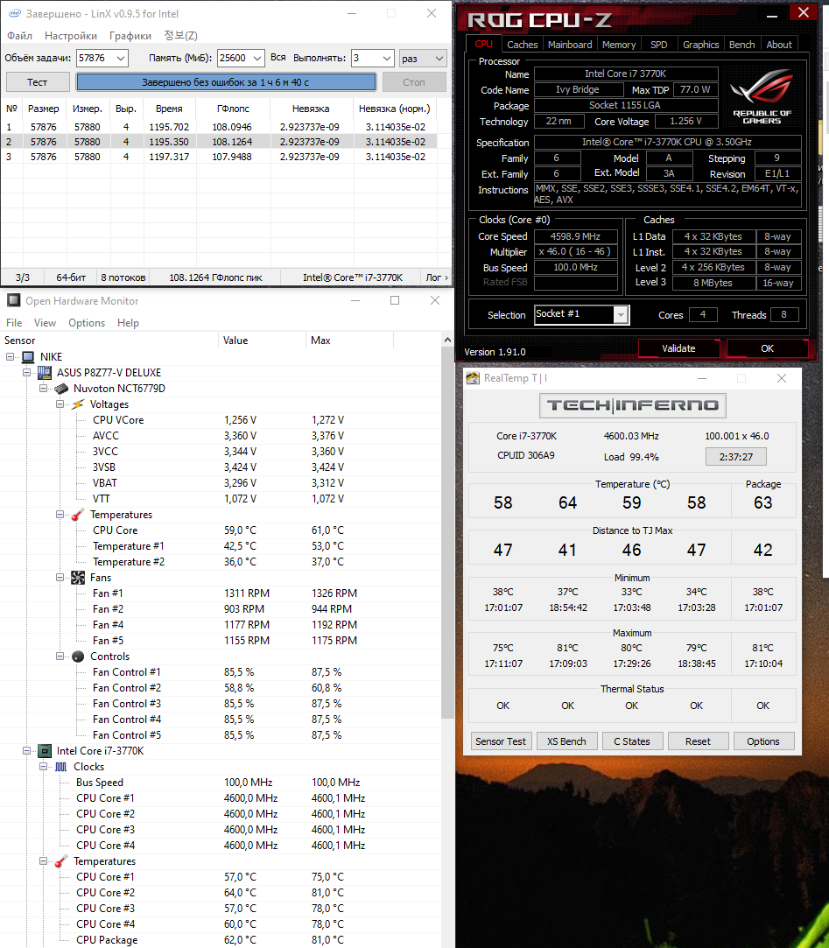Open the Options menu in Open Hardware Monitor
829x948 pixels.
point(87,323)
